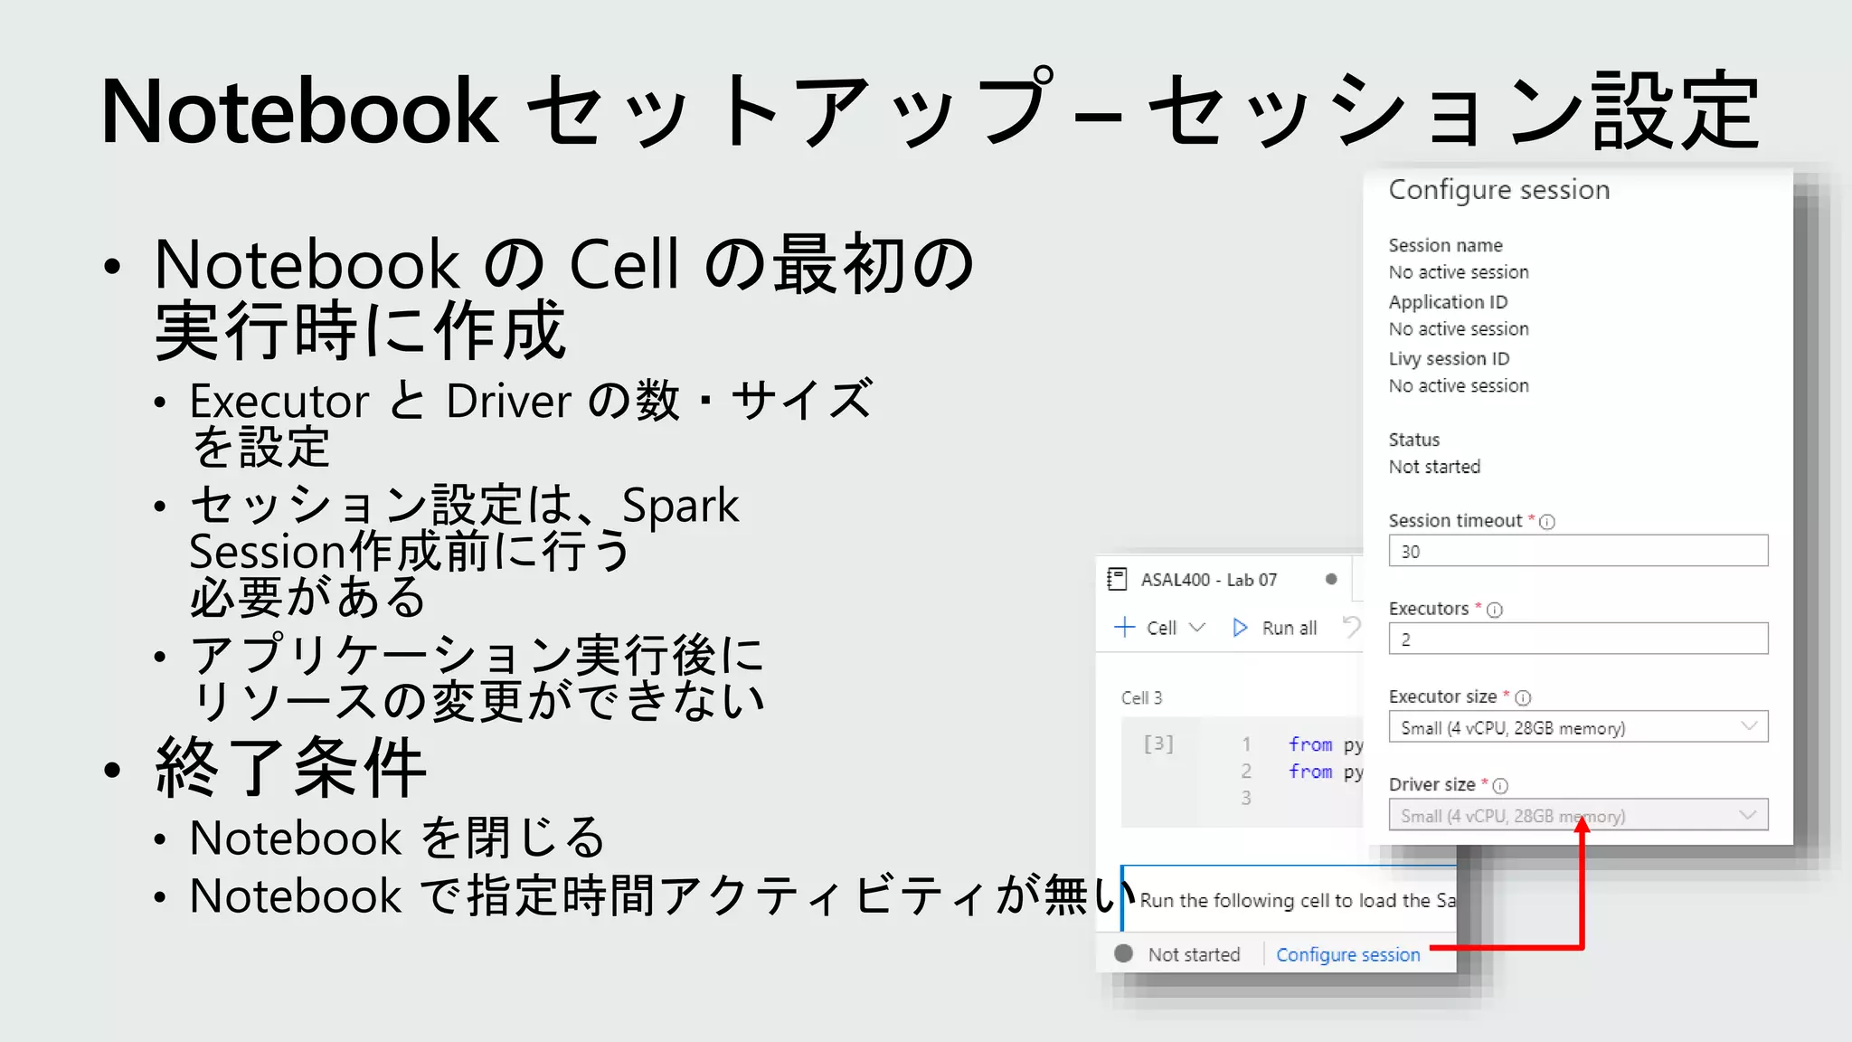The height and width of the screenshot is (1042, 1852).
Task: Click the 'Run the following cell' markdown cell
Action: coord(1290,899)
